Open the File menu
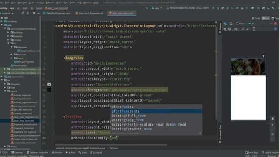Screen dimensions: 279x157 tap(1, 3)
